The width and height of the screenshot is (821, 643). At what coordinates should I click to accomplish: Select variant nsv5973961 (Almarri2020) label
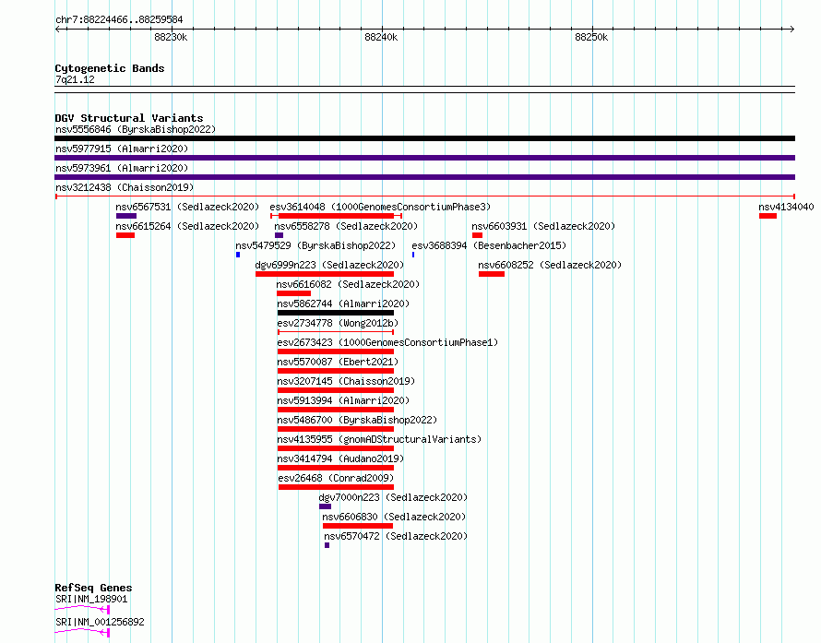point(122,168)
